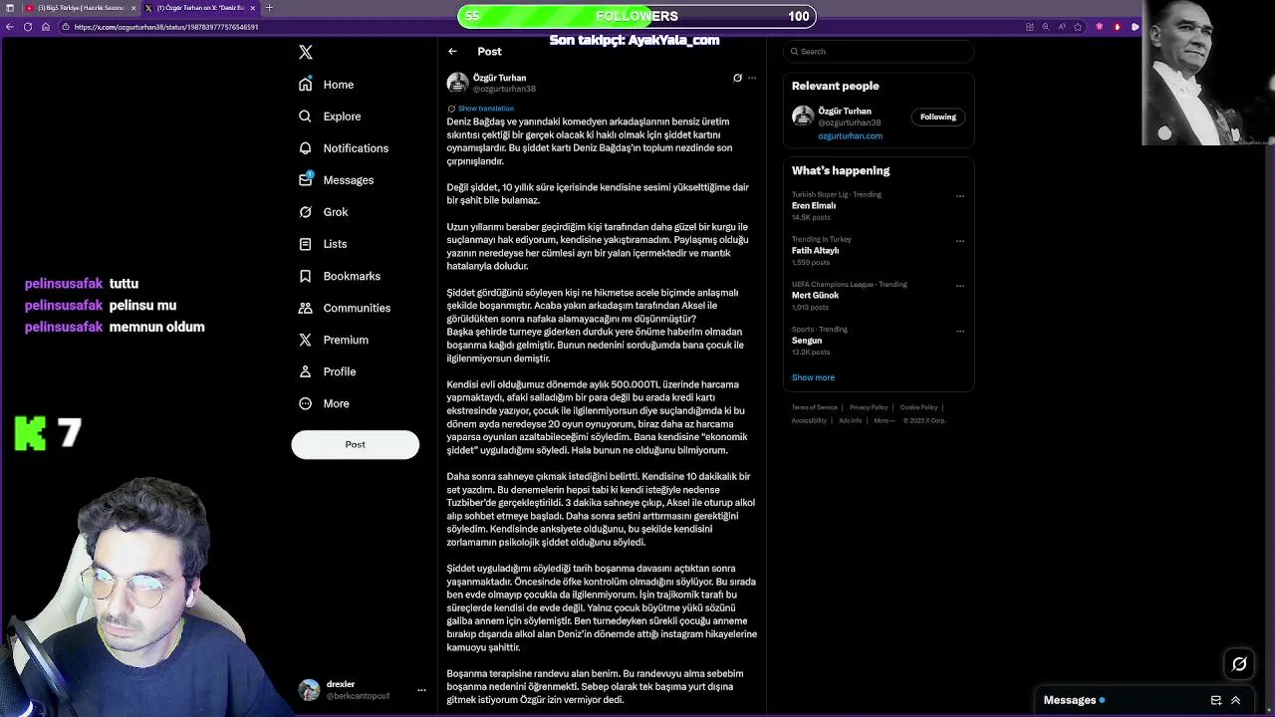Screen dimensions: 1275x717
Task: Open the Bookmarks menu label
Action: pos(352,276)
